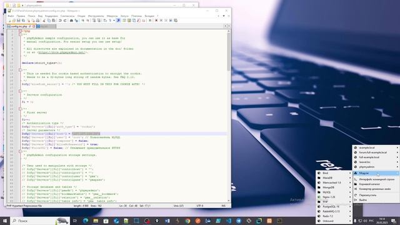Open the Правка menu in Notepad++
The height and width of the screenshot is (225, 400).
pos(21,16)
